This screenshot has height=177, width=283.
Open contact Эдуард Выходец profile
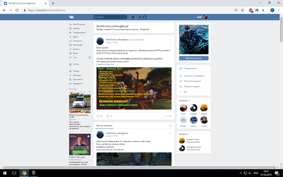(x=194, y=147)
